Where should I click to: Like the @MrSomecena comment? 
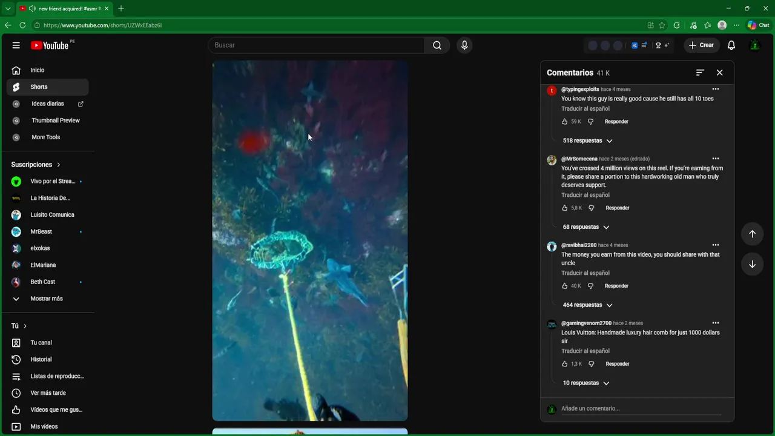coord(565,208)
